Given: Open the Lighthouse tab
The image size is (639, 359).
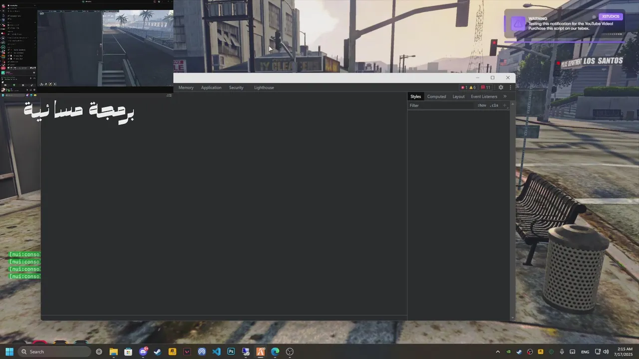Looking at the screenshot, I should click(264, 88).
